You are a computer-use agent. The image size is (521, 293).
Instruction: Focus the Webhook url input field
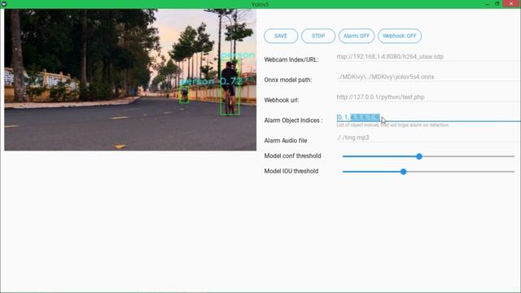click(x=428, y=98)
